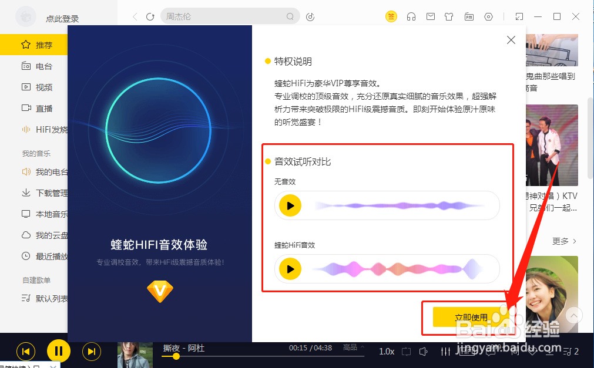This screenshot has height=368, width=594.
Task: Expand the 高品 quality dropdown
Action: 353,347
